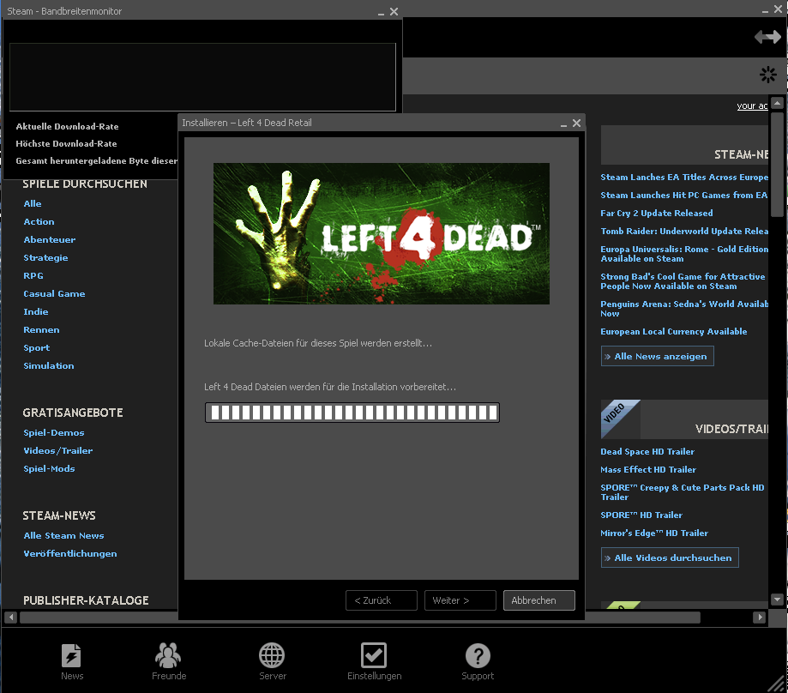Screen dimensions: 788x693
Task: Open the Casual Game category link
Action: [54, 294]
